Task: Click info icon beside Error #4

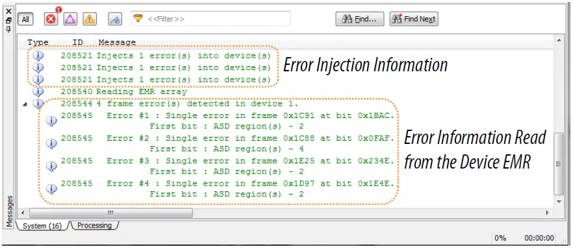Action: [51, 189]
